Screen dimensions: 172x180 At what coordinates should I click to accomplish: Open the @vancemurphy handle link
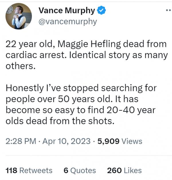tap(67, 21)
